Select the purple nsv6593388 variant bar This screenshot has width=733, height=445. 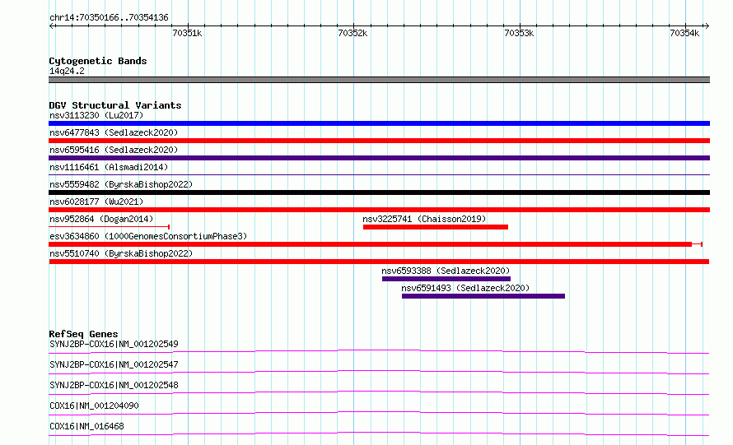click(446, 279)
